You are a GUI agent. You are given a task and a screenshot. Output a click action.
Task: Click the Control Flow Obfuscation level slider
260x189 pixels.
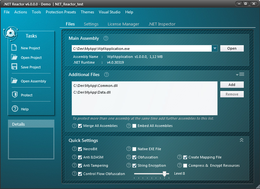[164, 174]
